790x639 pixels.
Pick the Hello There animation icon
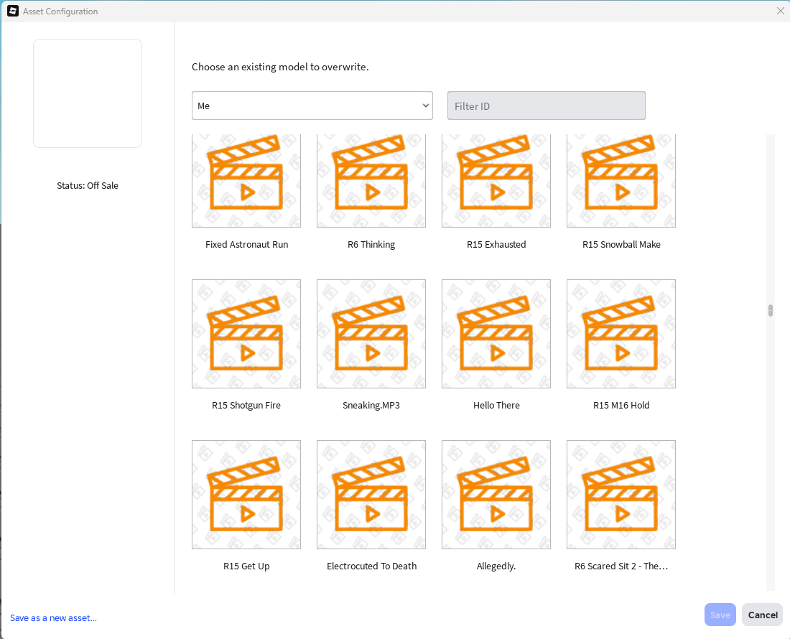496,334
